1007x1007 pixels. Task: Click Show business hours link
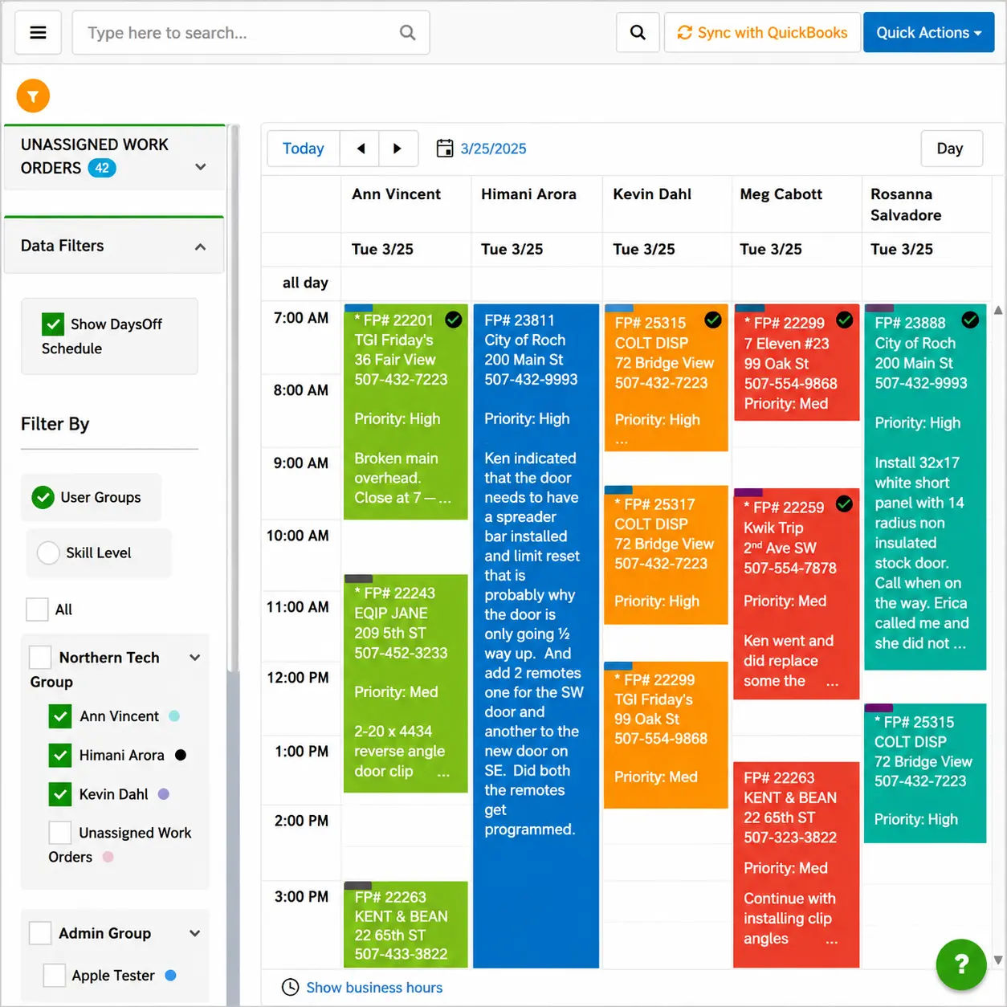coord(374,988)
